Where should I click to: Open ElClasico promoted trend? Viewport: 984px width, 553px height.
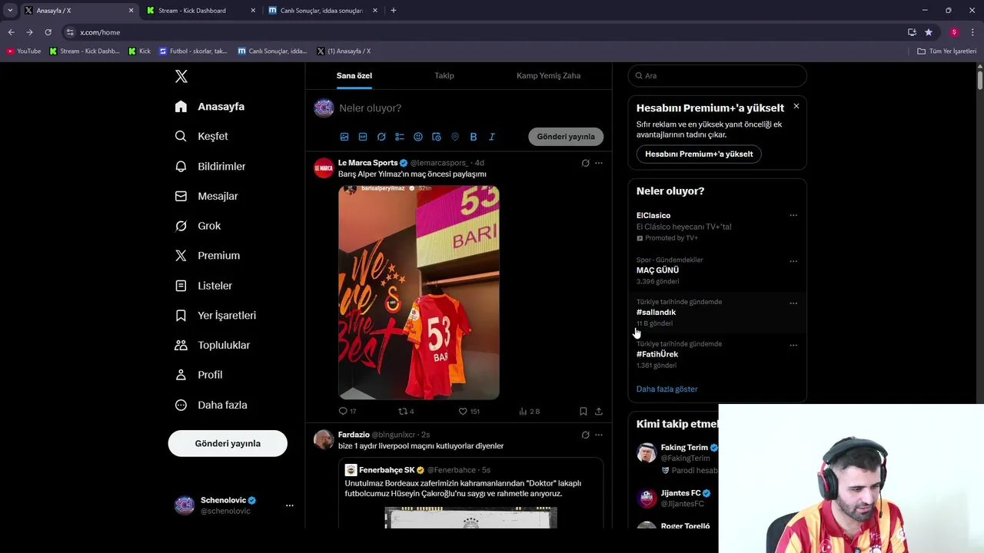point(717,227)
